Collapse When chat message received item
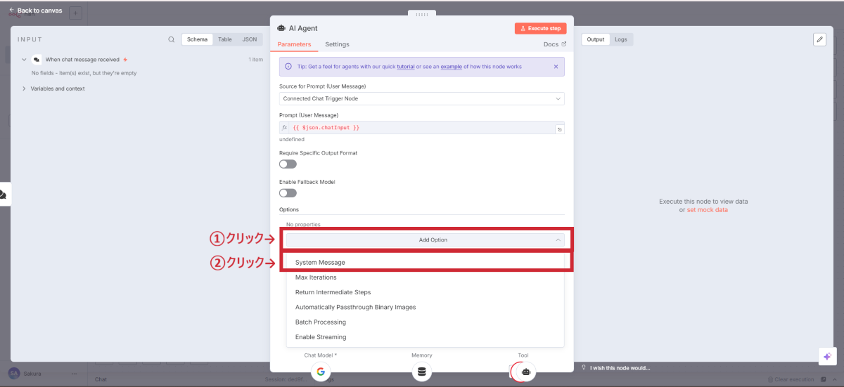The width and height of the screenshot is (844, 387). tap(24, 60)
